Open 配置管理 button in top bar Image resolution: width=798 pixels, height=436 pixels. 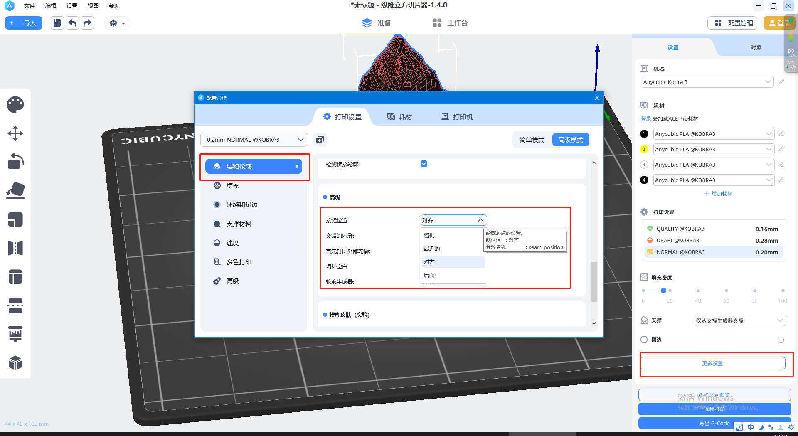coord(732,23)
